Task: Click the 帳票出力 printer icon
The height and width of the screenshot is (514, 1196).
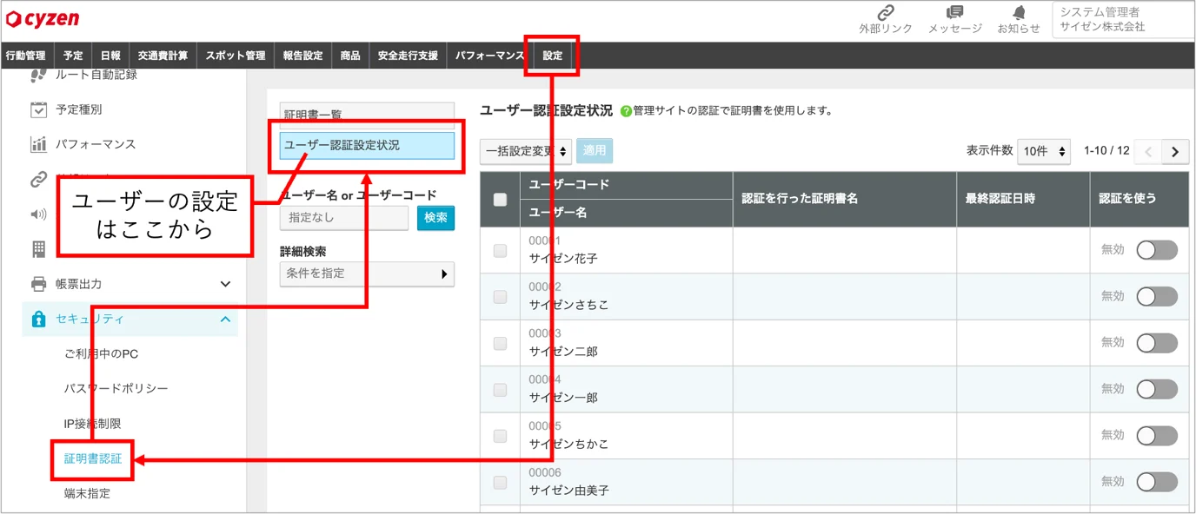Action: click(x=38, y=284)
